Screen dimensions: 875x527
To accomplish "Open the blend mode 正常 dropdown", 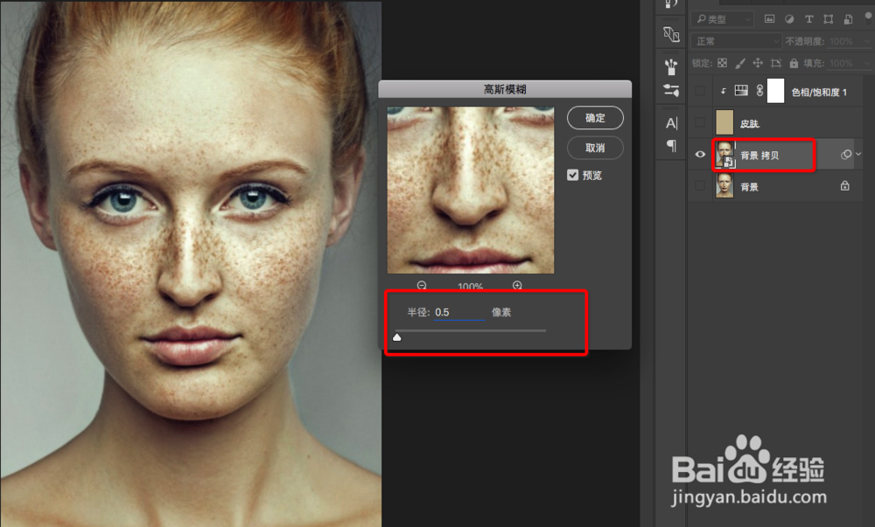I will pos(736,41).
